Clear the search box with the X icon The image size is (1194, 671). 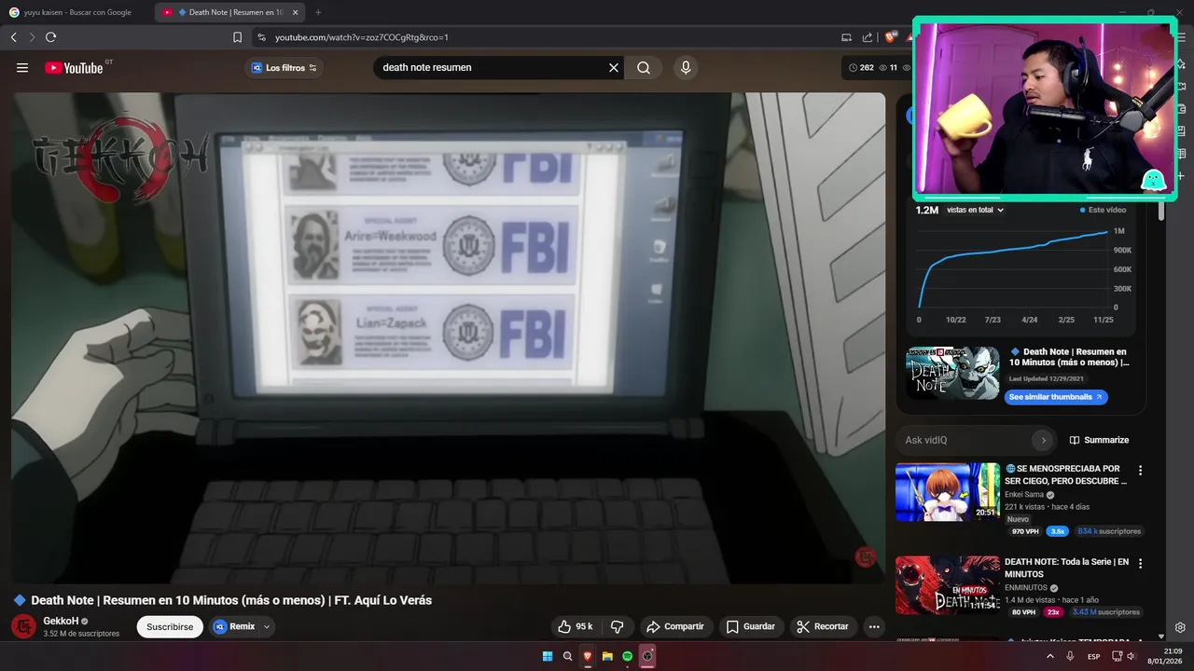click(x=614, y=68)
